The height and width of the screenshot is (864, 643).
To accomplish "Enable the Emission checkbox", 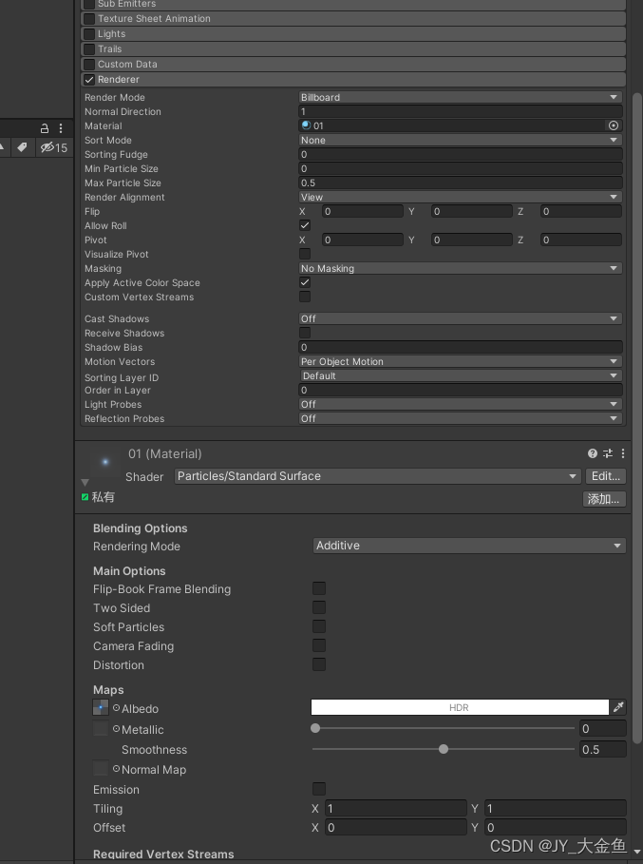I will point(319,789).
